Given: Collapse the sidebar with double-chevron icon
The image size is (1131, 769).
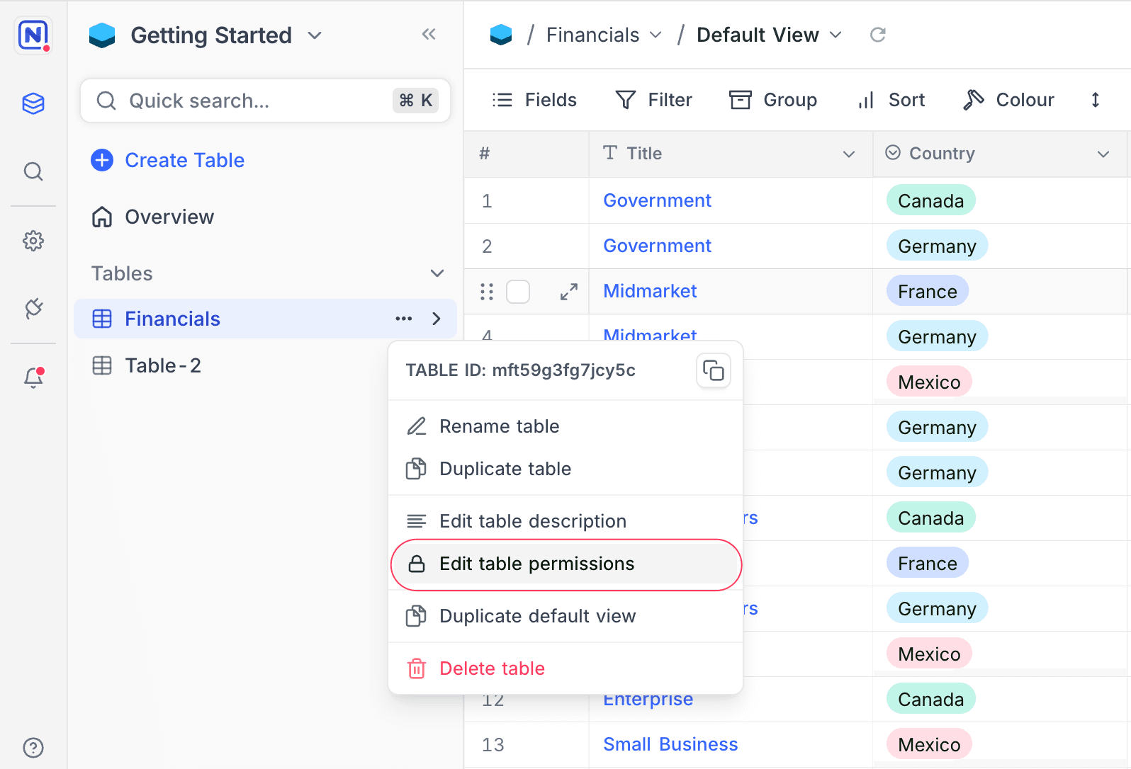Looking at the screenshot, I should [x=428, y=34].
